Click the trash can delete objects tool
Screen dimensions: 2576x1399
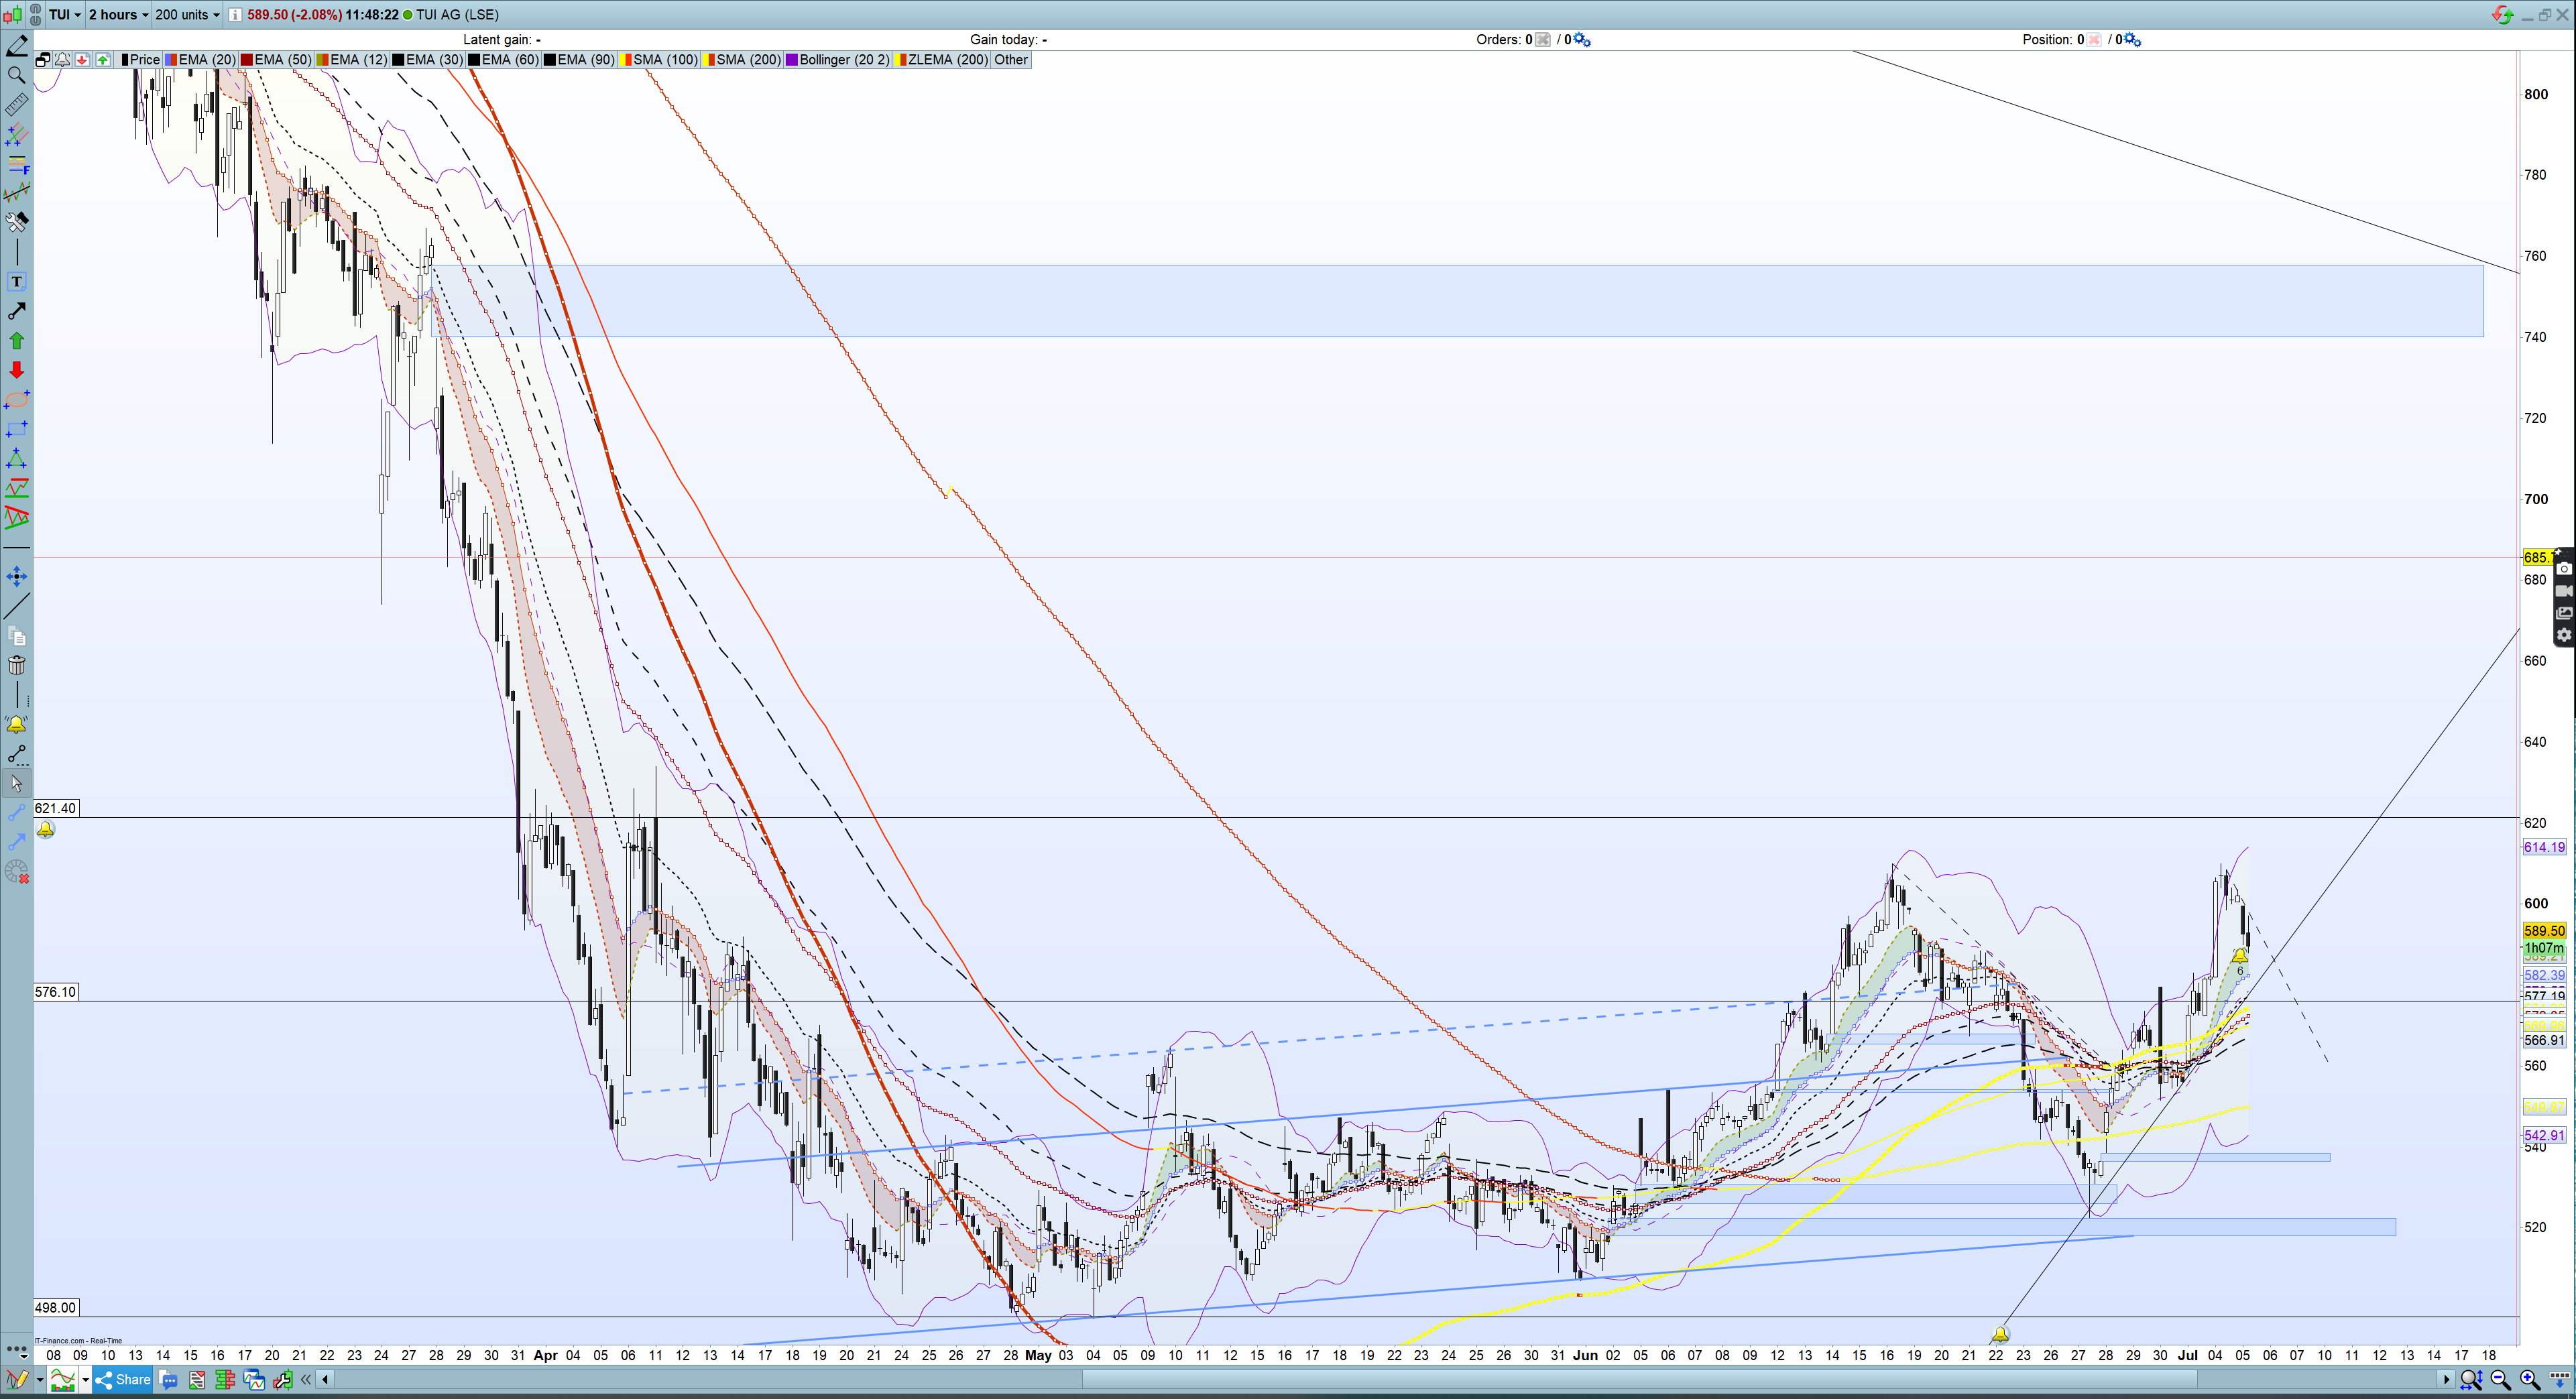16,666
